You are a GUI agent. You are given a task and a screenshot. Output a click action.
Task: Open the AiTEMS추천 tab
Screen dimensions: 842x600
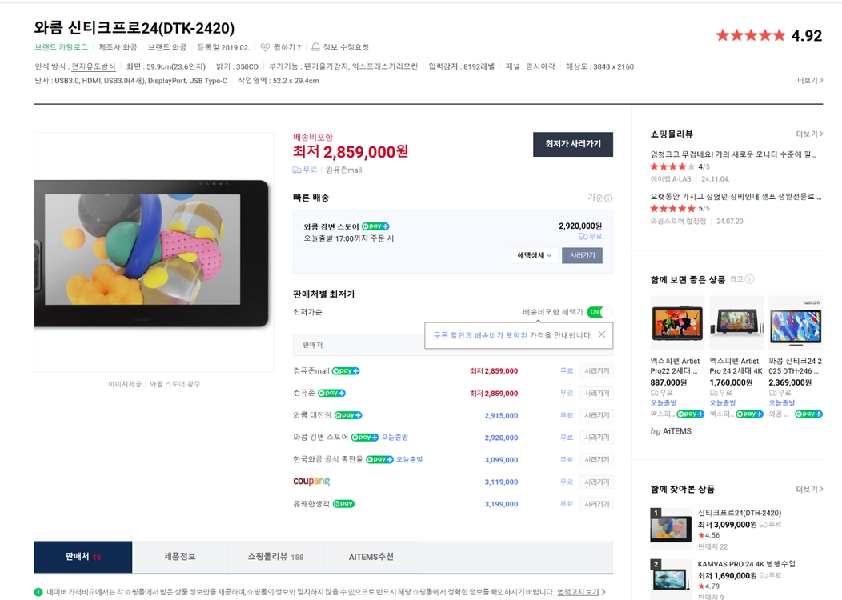point(371,557)
